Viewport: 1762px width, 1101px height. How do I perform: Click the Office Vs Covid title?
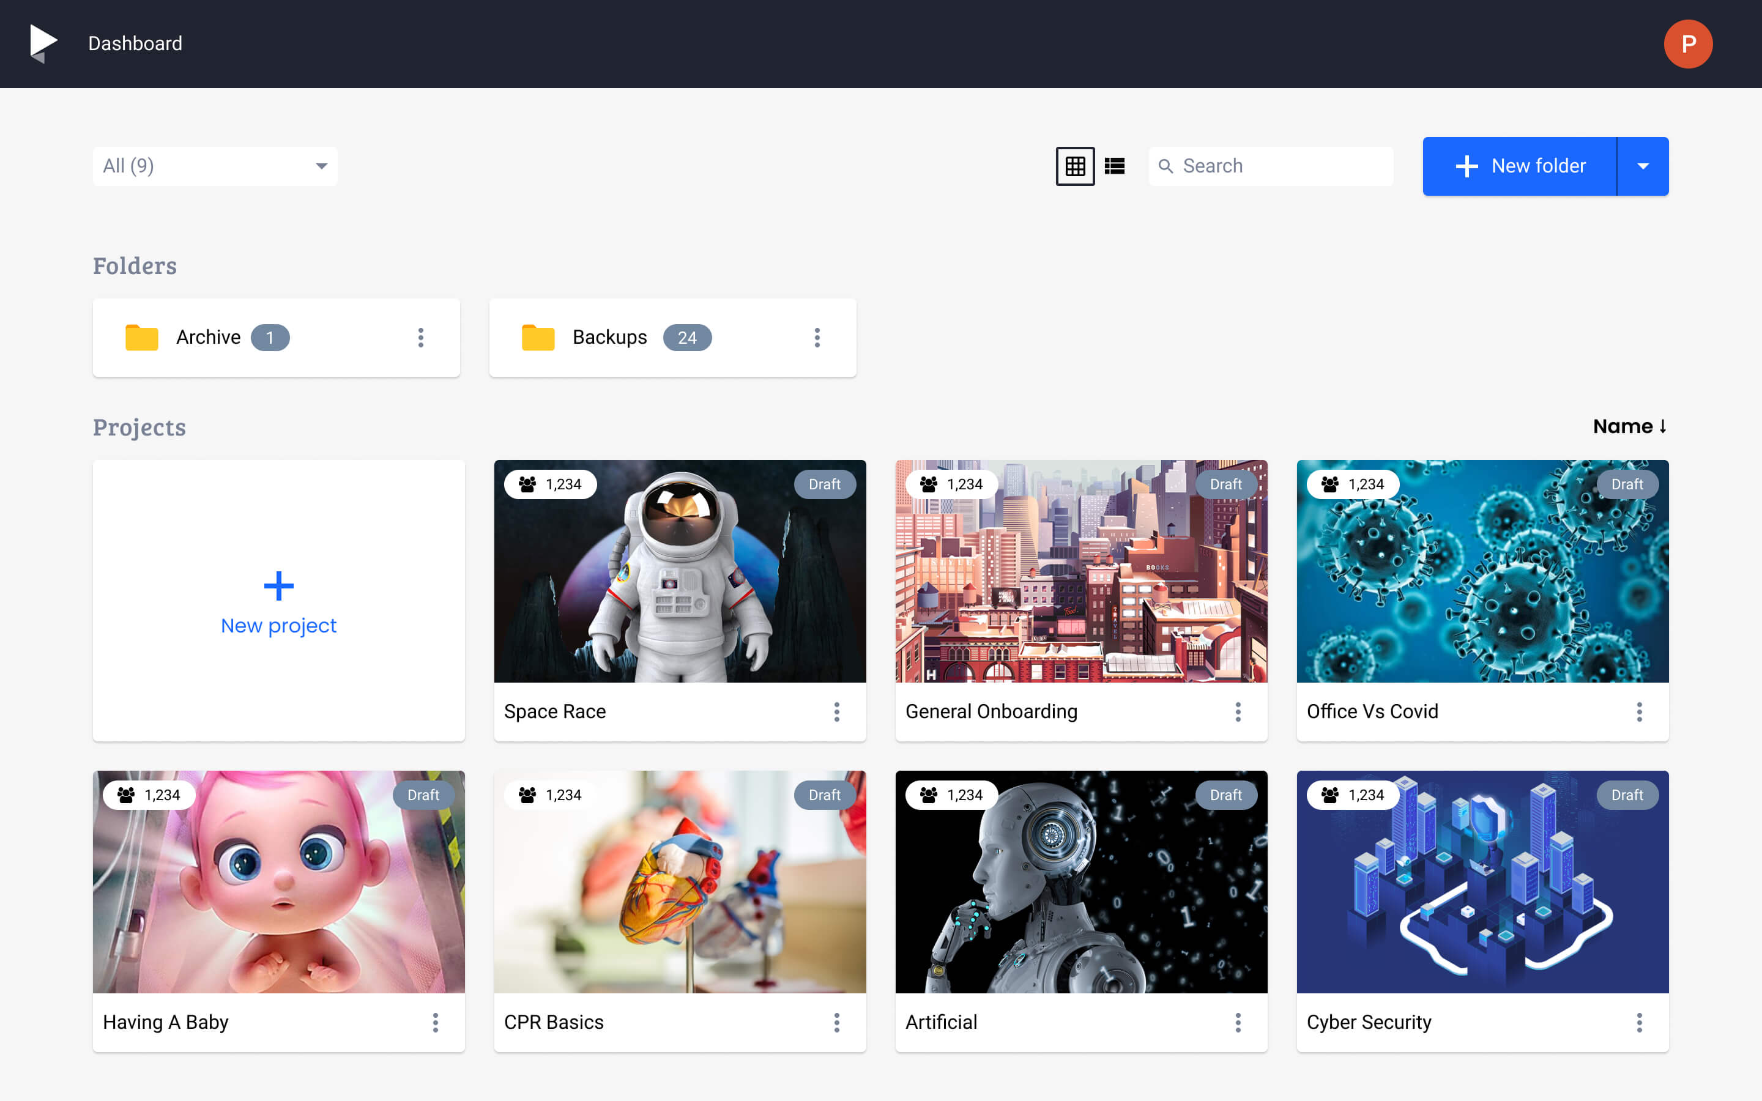1372,711
